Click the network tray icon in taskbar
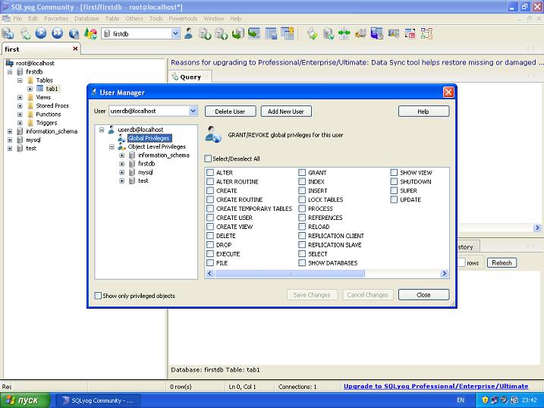 pyautogui.click(x=495, y=400)
